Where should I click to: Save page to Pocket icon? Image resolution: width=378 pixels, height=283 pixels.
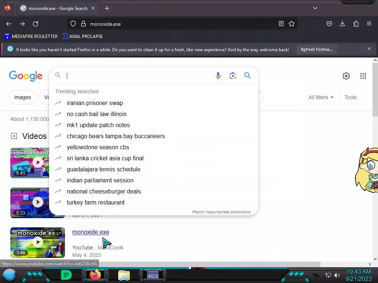point(329,24)
